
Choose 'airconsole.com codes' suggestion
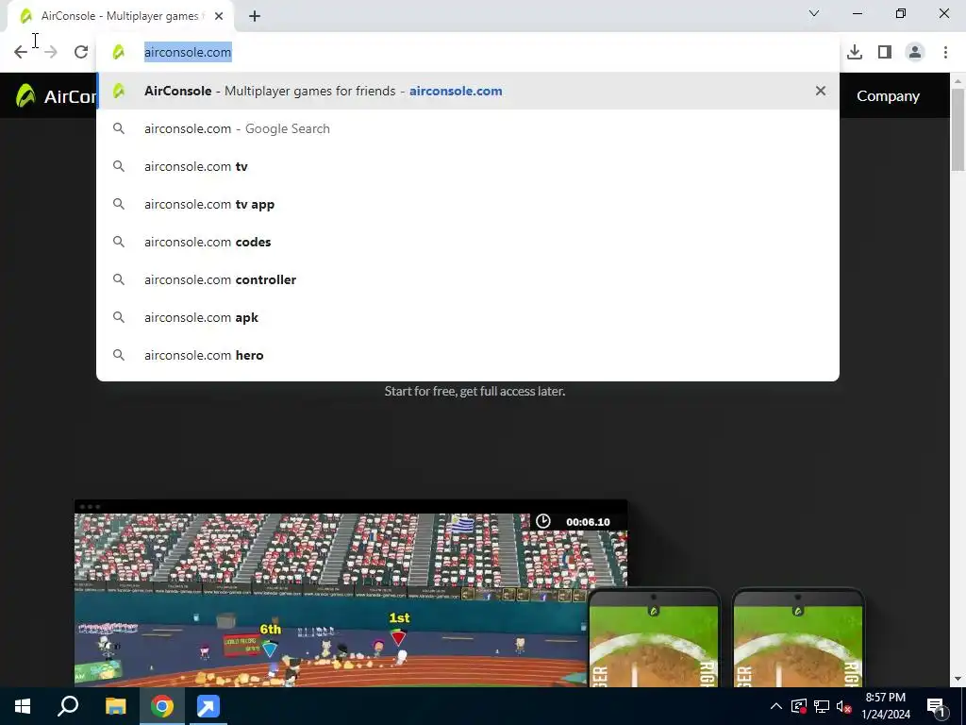coord(468,242)
